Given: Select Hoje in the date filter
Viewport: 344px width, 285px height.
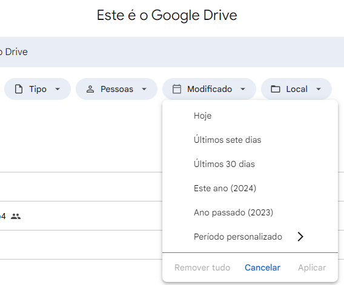Looking at the screenshot, I should coord(250,116).
